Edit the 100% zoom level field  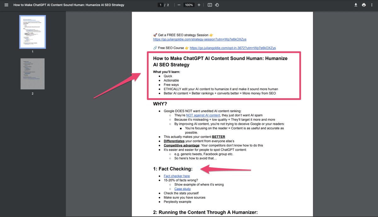pos(189,5)
